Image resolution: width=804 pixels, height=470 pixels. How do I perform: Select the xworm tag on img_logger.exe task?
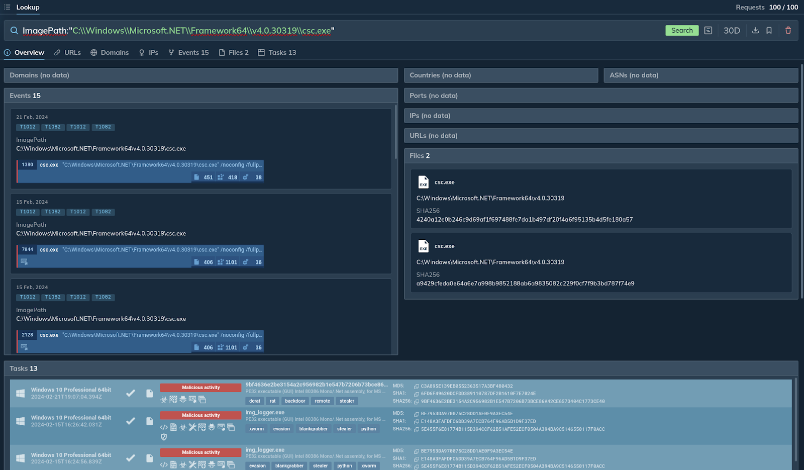tap(256, 429)
